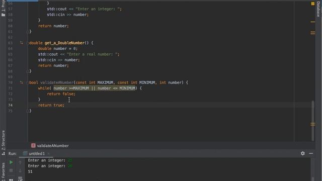Collapse get_a_DoubleNumber function at line 63
Image resolution: width=322 pixels, height=181 pixels.
(x=28, y=43)
